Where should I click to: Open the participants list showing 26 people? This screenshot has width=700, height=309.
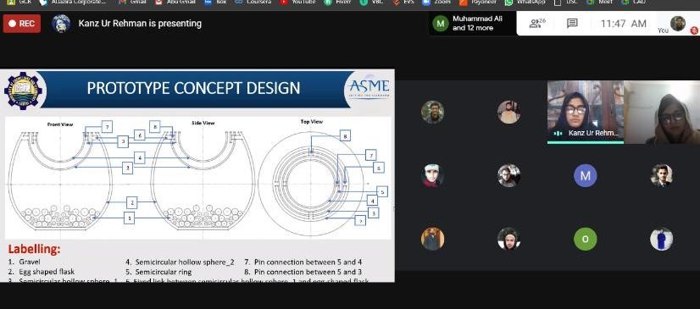(537, 23)
